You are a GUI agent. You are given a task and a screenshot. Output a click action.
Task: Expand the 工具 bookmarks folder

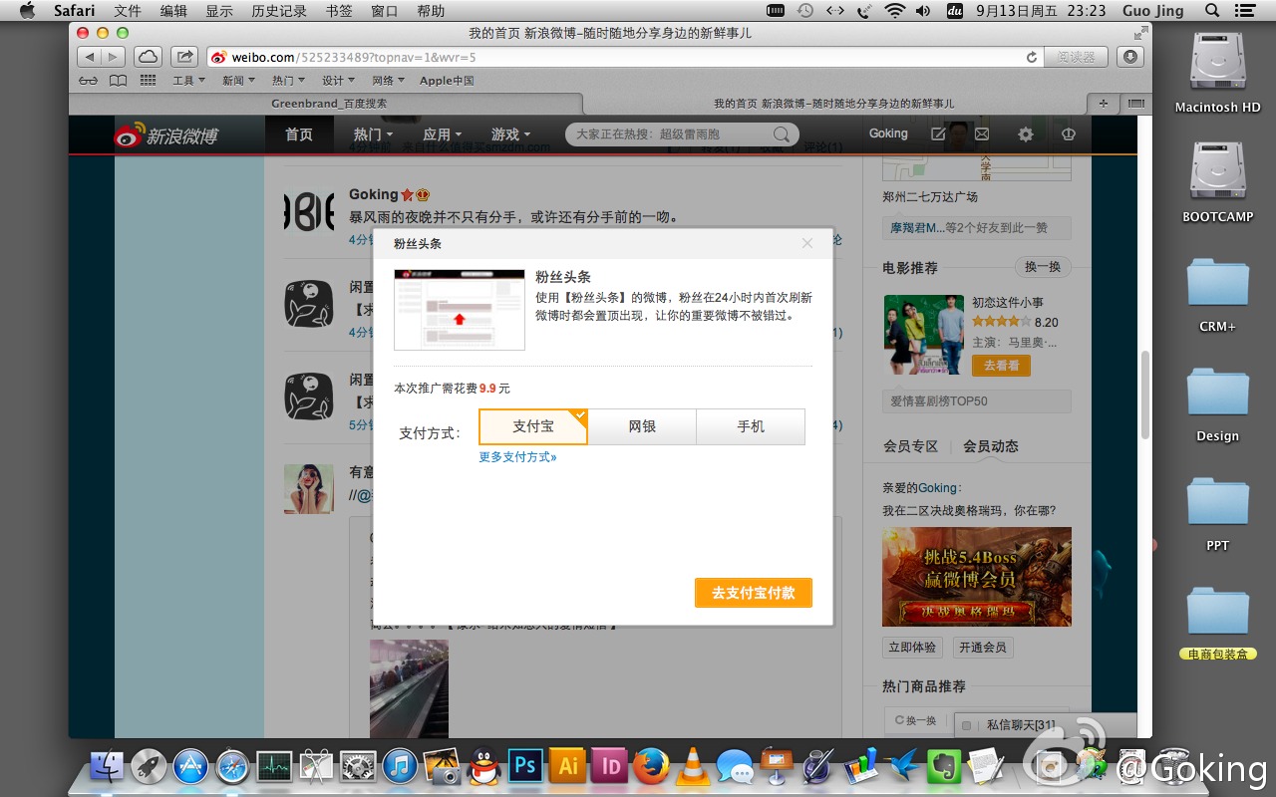coord(189,81)
